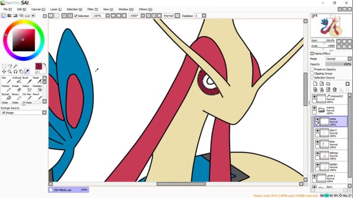The width and height of the screenshot is (353, 198).
Task: Toggle visibility of mata layer
Action: 317,119
